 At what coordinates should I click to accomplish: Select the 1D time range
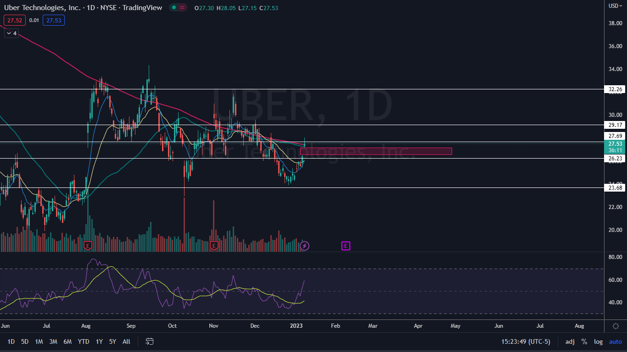pos(11,341)
